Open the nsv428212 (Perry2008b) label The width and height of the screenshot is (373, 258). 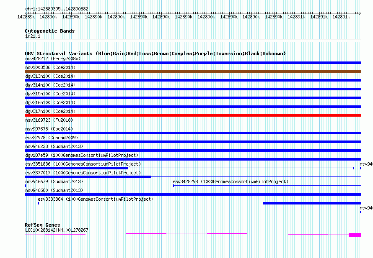pyautogui.click(x=53, y=59)
